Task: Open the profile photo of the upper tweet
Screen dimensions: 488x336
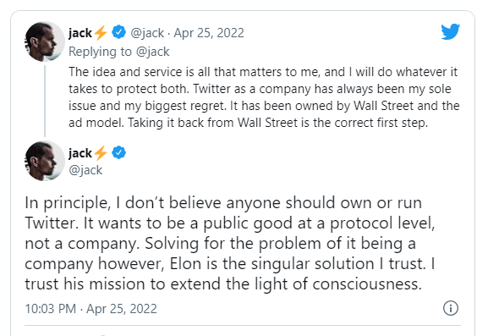Action: click(x=45, y=41)
